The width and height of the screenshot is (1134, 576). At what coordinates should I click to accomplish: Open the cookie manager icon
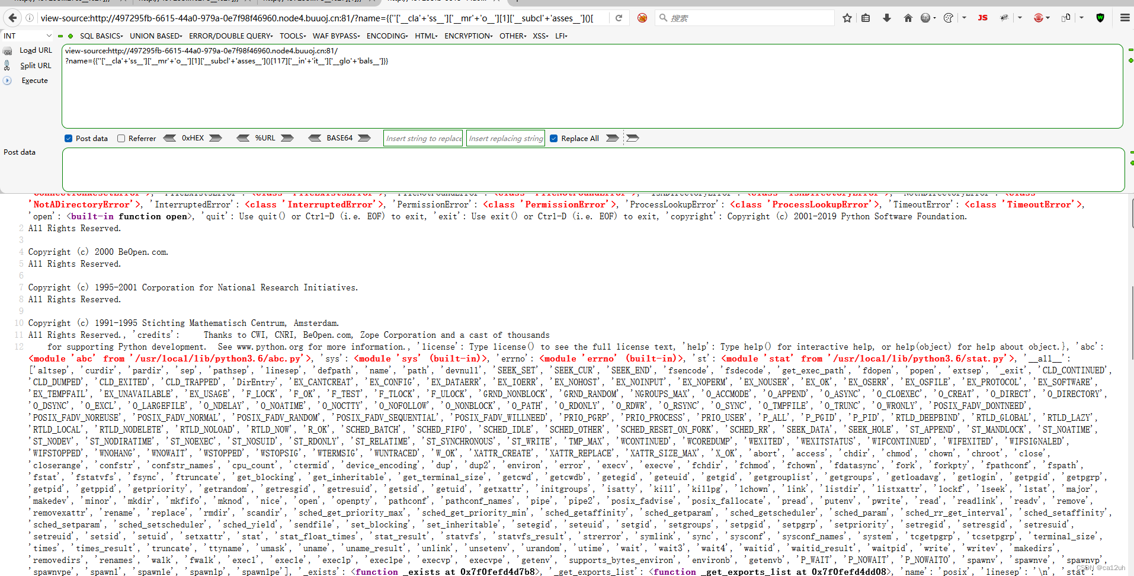(x=948, y=18)
